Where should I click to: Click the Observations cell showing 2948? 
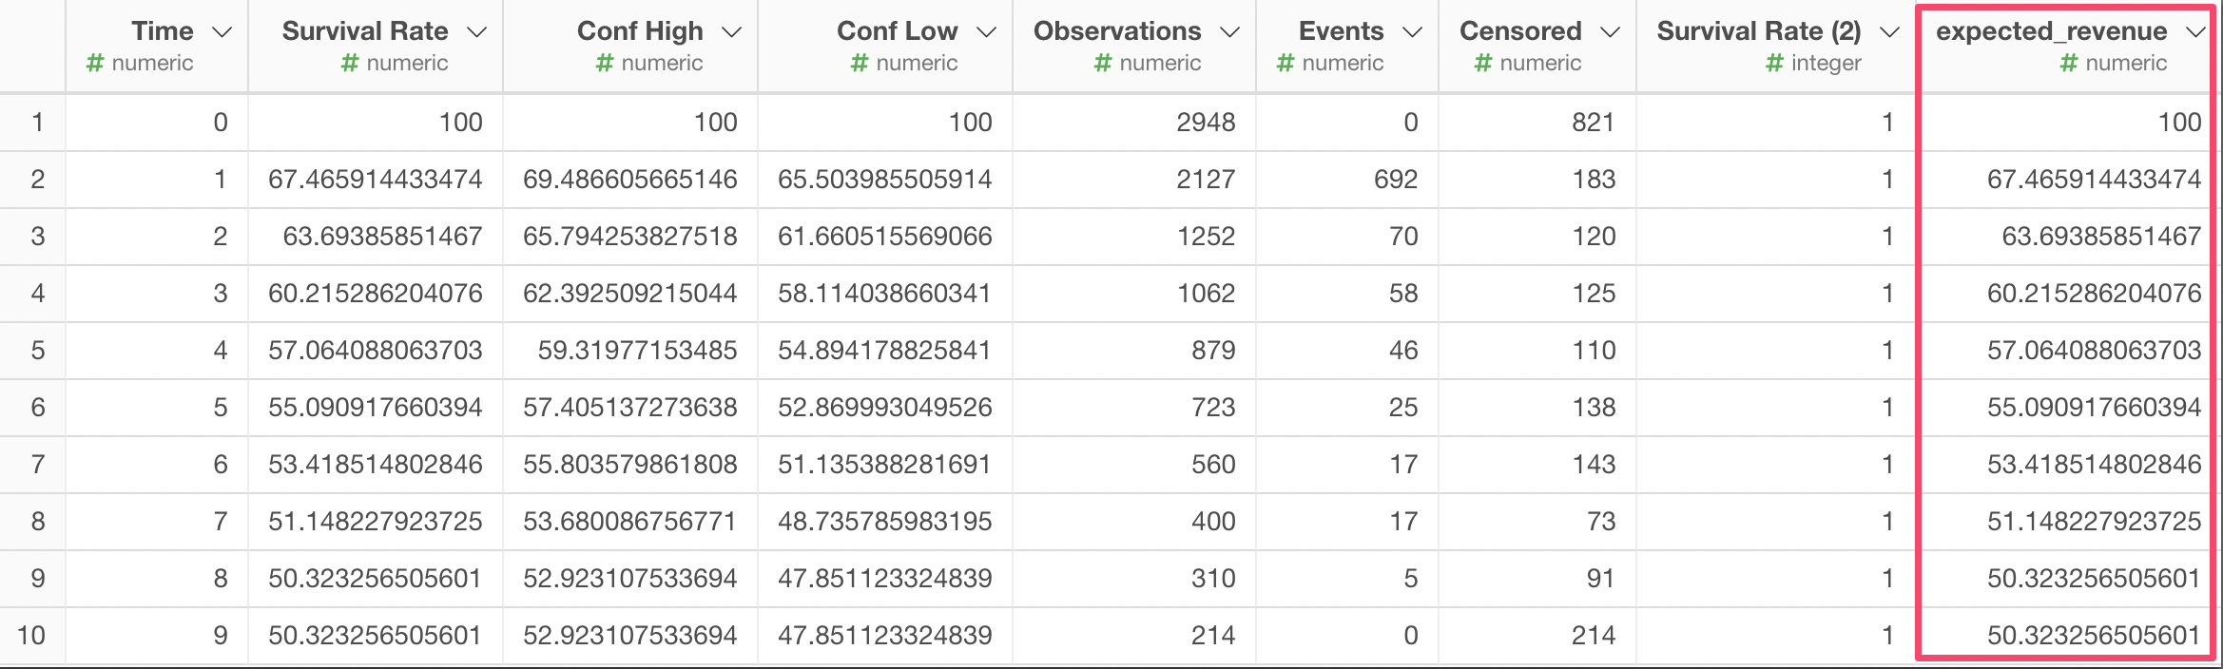pos(1205,123)
